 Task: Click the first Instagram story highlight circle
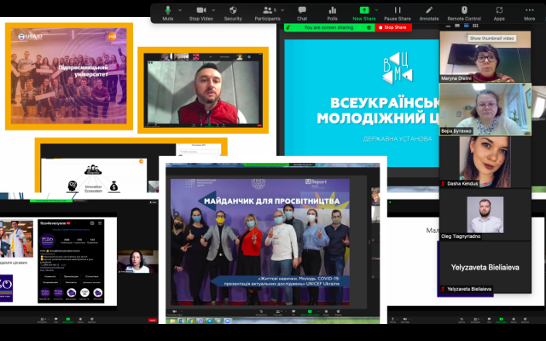(45, 292)
